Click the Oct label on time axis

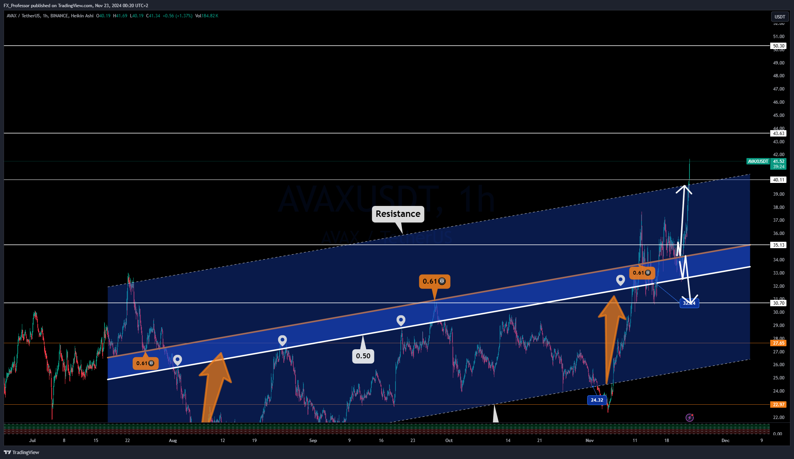click(x=449, y=441)
